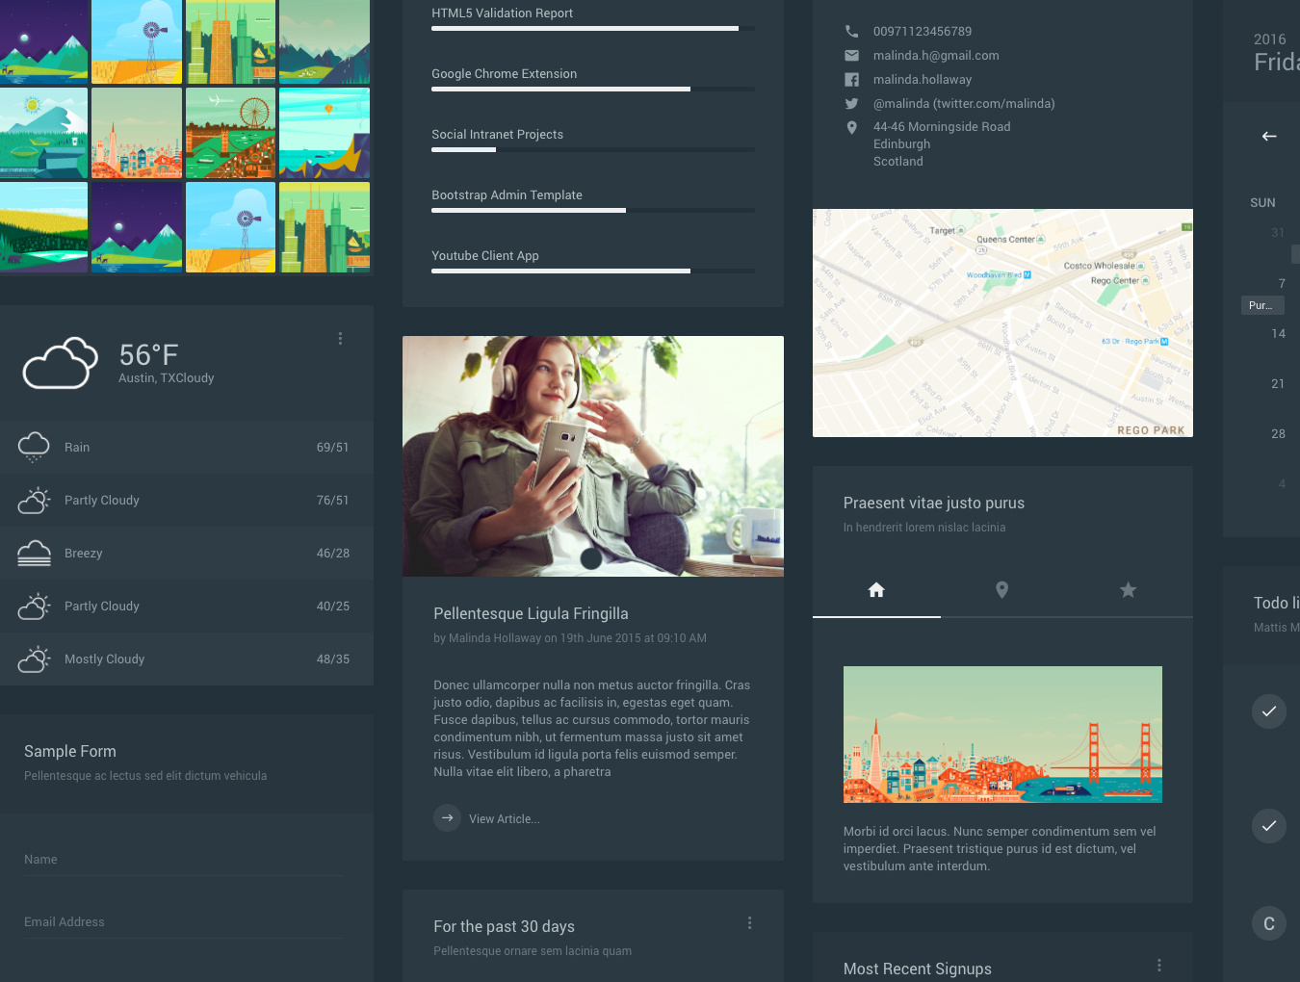The image size is (1300, 982).
Task: Click the HTML5 Validation Report progress bar
Action: point(592,29)
